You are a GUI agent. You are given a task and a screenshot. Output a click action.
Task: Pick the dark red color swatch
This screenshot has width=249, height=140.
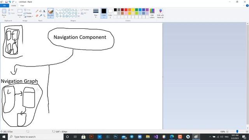tap(122, 10)
